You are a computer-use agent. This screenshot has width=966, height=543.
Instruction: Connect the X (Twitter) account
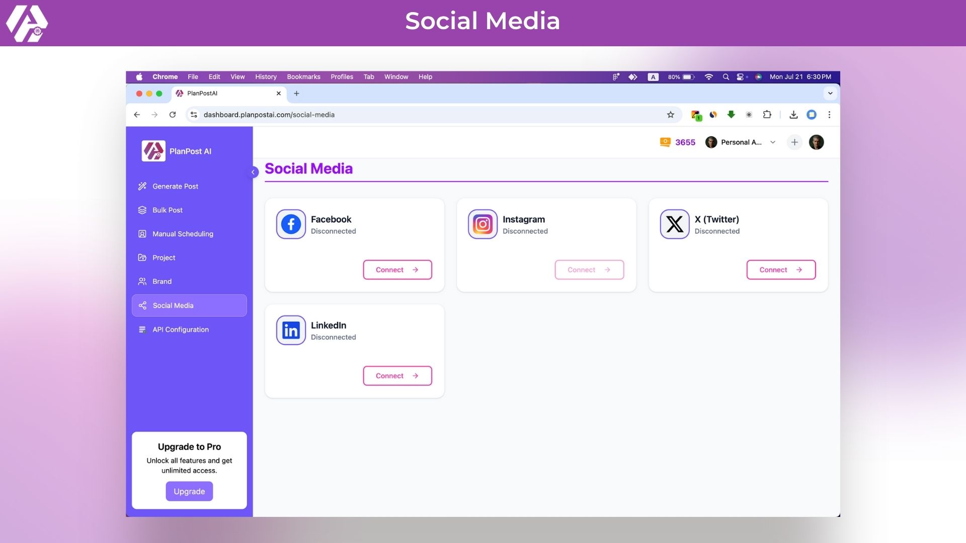coord(780,270)
